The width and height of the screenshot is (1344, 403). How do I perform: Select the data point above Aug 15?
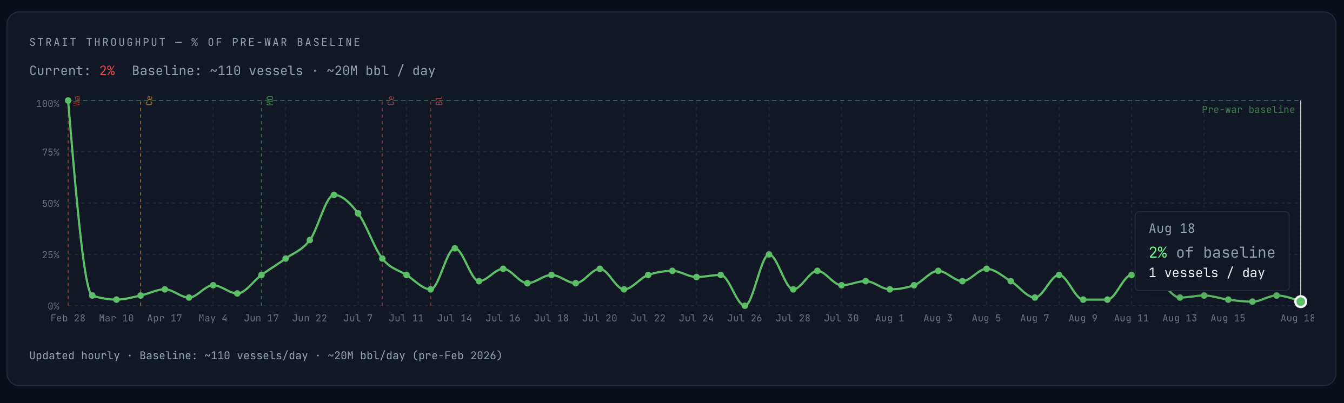[1228, 300]
